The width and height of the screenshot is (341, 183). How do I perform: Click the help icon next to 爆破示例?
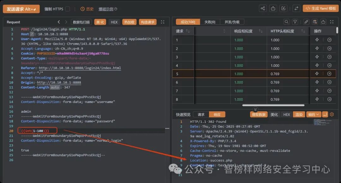[116, 9]
